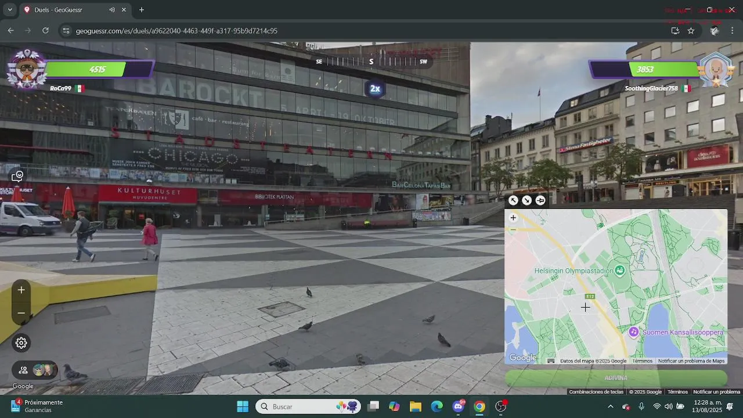Viewport: 743px width, 418px height.
Task: Open the game settings gear
Action: click(21, 343)
